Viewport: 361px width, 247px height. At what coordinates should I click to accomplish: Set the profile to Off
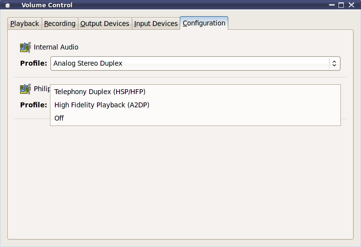[x=59, y=118]
